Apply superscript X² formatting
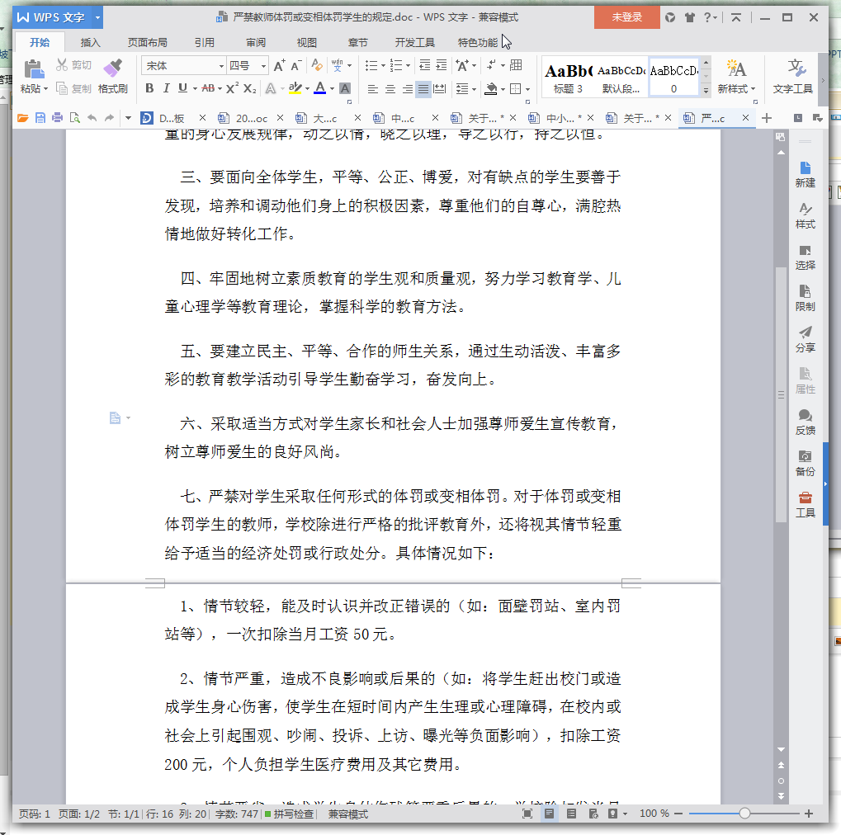Image resolution: width=841 pixels, height=835 pixels. [x=232, y=88]
